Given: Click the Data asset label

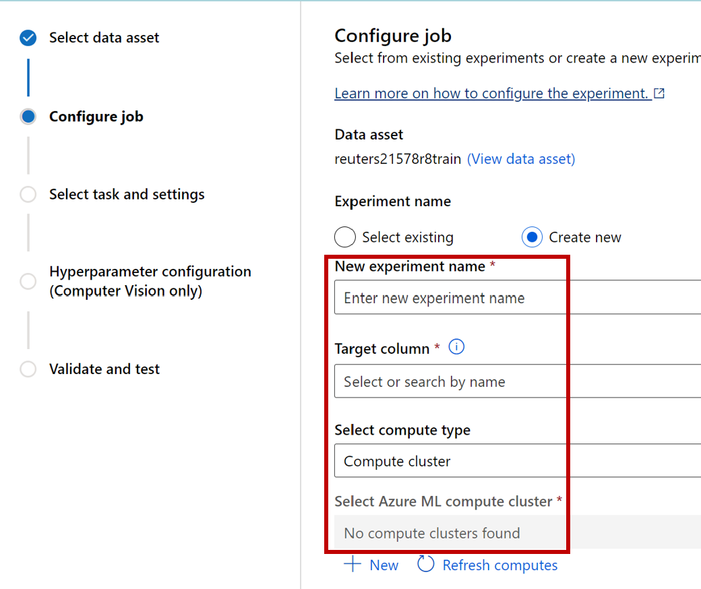Looking at the screenshot, I should click(369, 135).
